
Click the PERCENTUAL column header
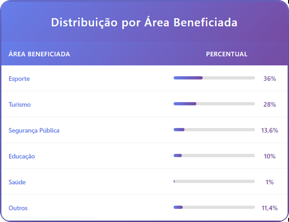(x=227, y=54)
